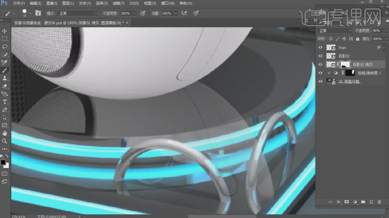Toggle lock image pixels
The height and width of the screenshot is (218, 389).
pos(338,39)
